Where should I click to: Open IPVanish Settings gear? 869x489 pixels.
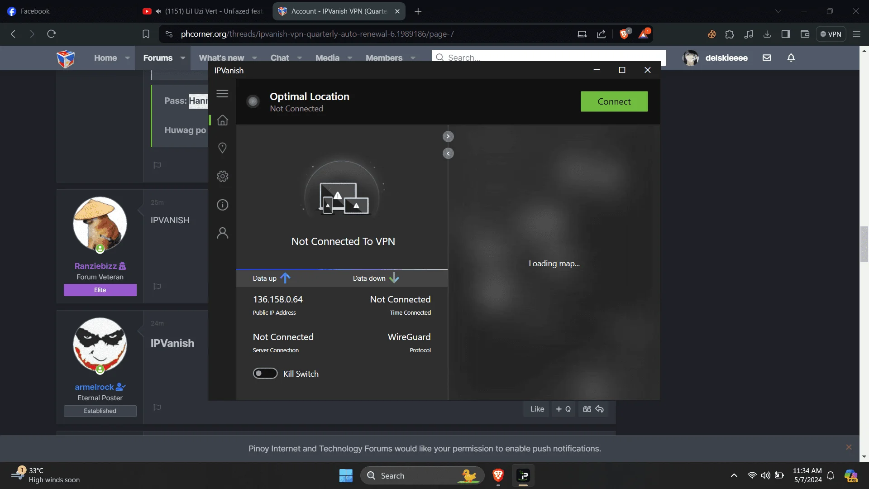[222, 176]
